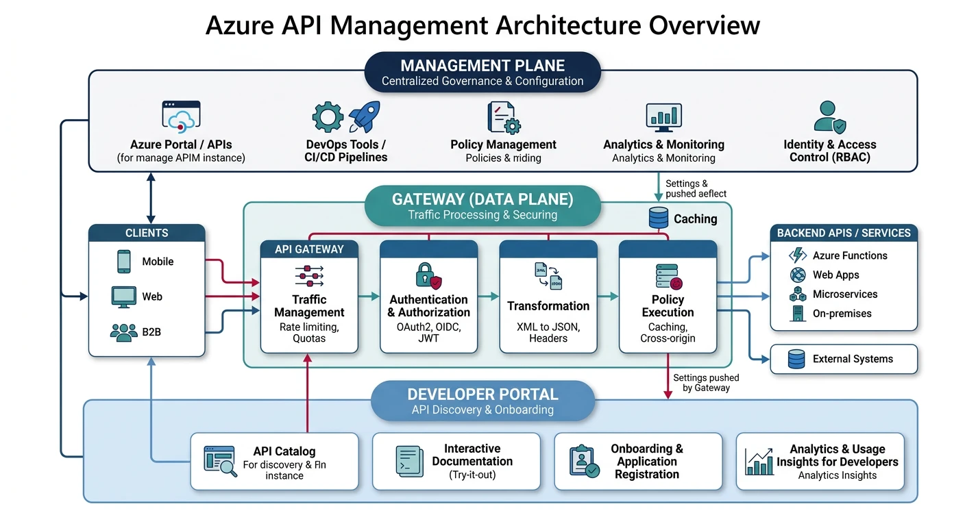The image size is (965, 526).
Task: Click the API Catalog magnifier icon
Action: 220,460
